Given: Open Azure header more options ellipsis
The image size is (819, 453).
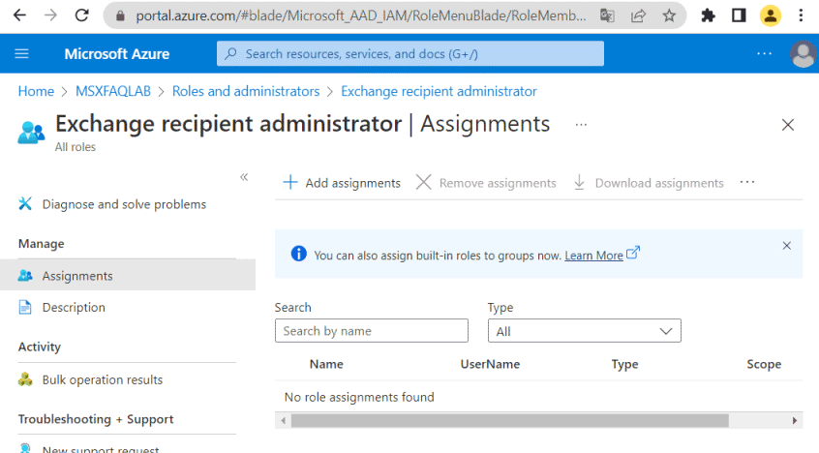Looking at the screenshot, I should [764, 54].
